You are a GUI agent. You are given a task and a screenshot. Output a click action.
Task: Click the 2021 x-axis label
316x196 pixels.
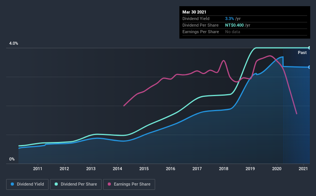(x=303, y=169)
